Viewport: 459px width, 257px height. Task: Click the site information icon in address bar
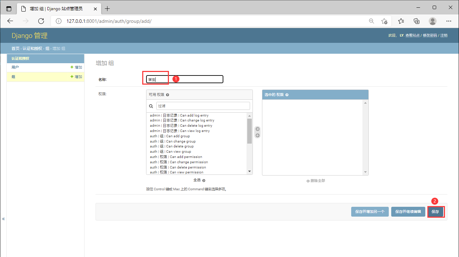[59, 21]
